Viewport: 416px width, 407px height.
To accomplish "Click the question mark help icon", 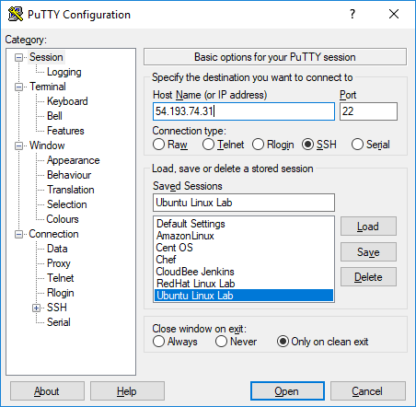I will tap(352, 14).
